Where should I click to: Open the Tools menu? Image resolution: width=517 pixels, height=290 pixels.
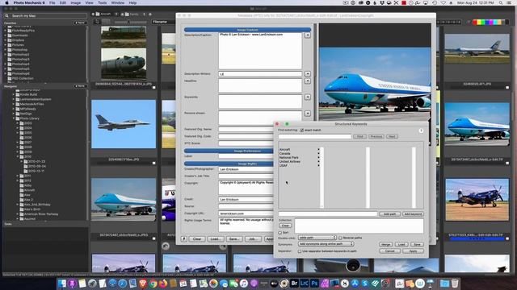pos(103,2)
